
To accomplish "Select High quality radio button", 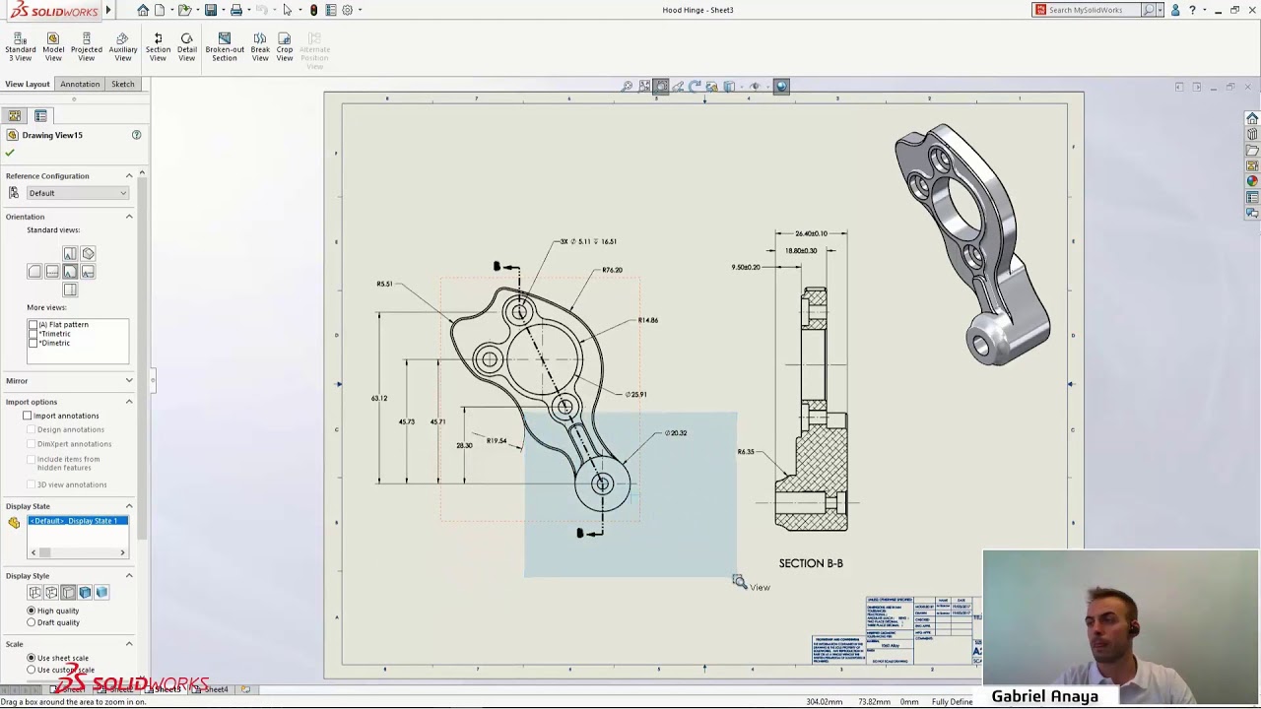I will 32,611.
